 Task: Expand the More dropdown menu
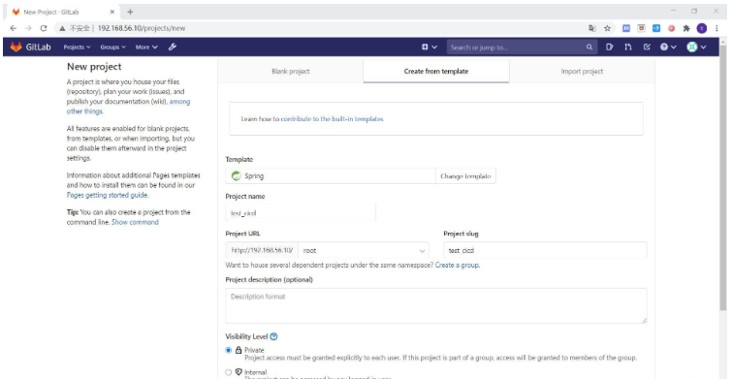pyautogui.click(x=146, y=47)
